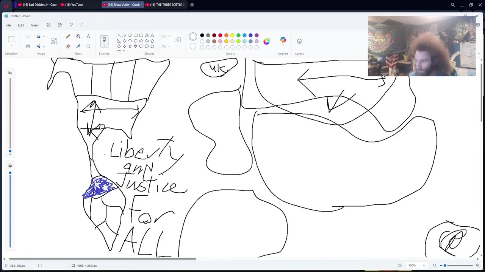Image resolution: width=485 pixels, height=272 pixels.
Task: Pick the Five-point star shape
Action: point(130,46)
